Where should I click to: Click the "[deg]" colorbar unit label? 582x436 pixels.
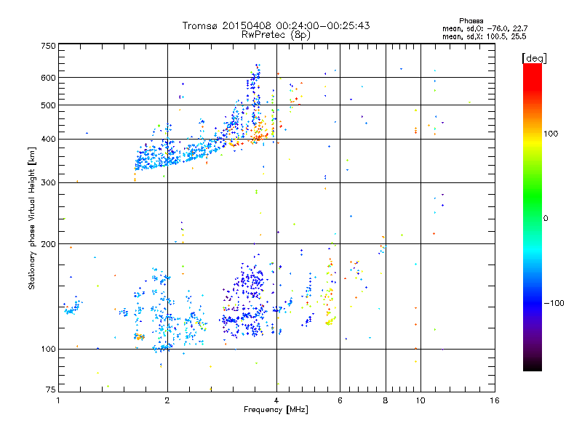click(x=534, y=58)
